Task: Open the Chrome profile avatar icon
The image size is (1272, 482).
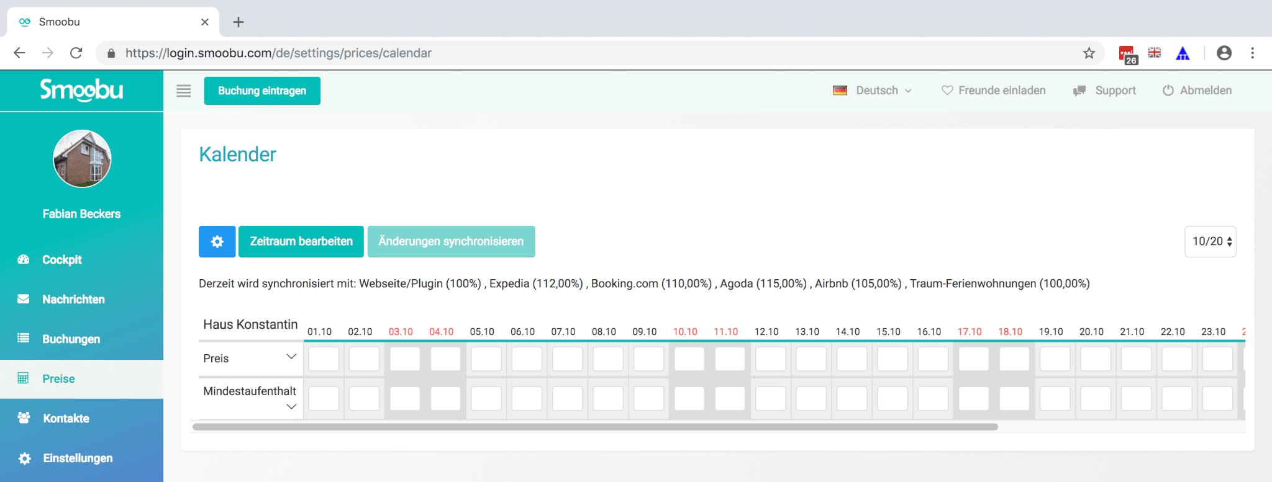Action: [1224, 53]
